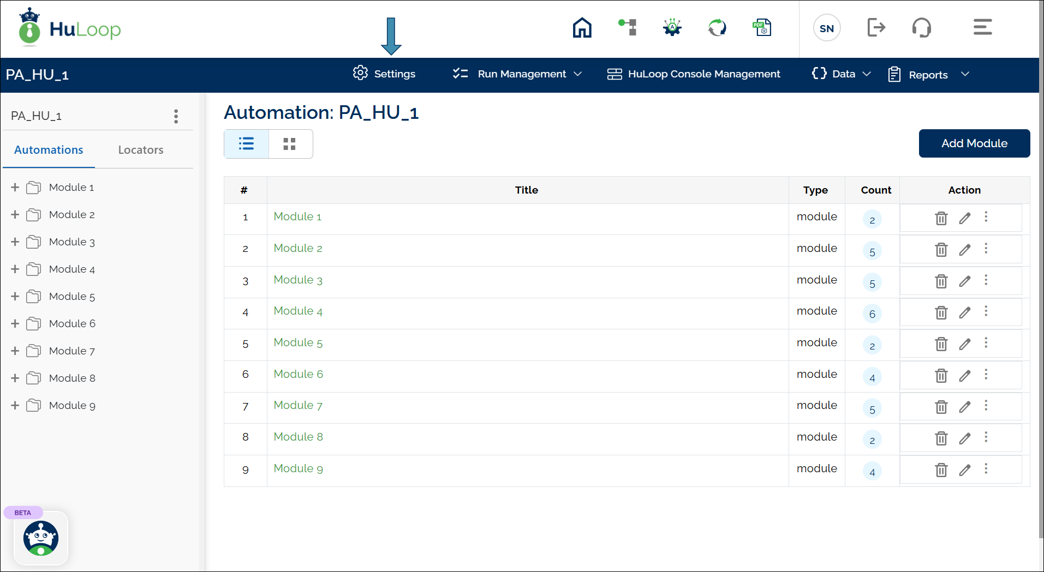1044x572 pixels.
Task: Open the workflow diagram icon
Action: 628,27
